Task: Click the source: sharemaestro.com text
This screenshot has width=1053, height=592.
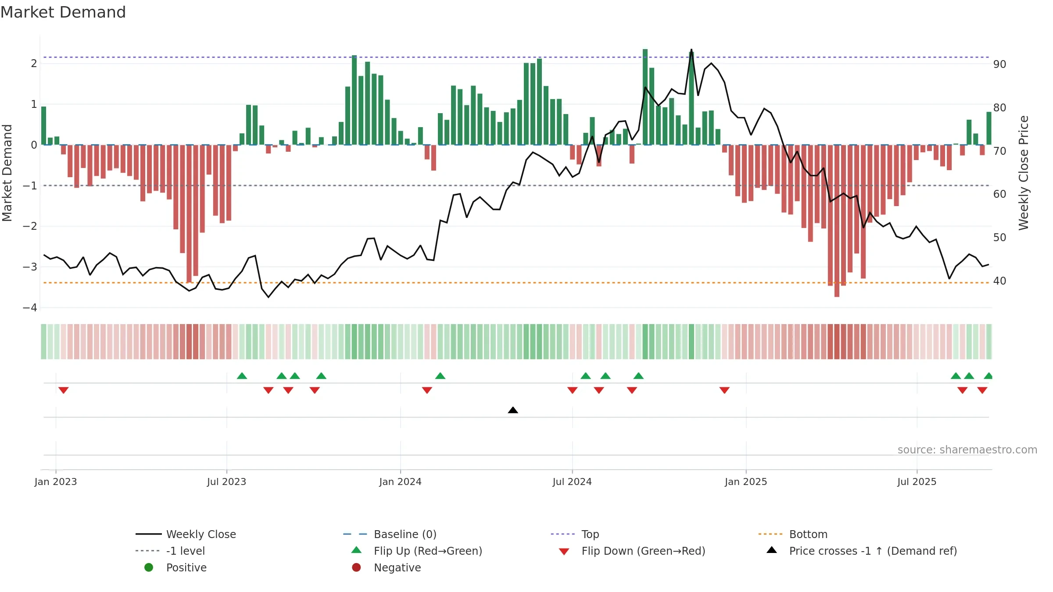Action: [x=967, y=450]
